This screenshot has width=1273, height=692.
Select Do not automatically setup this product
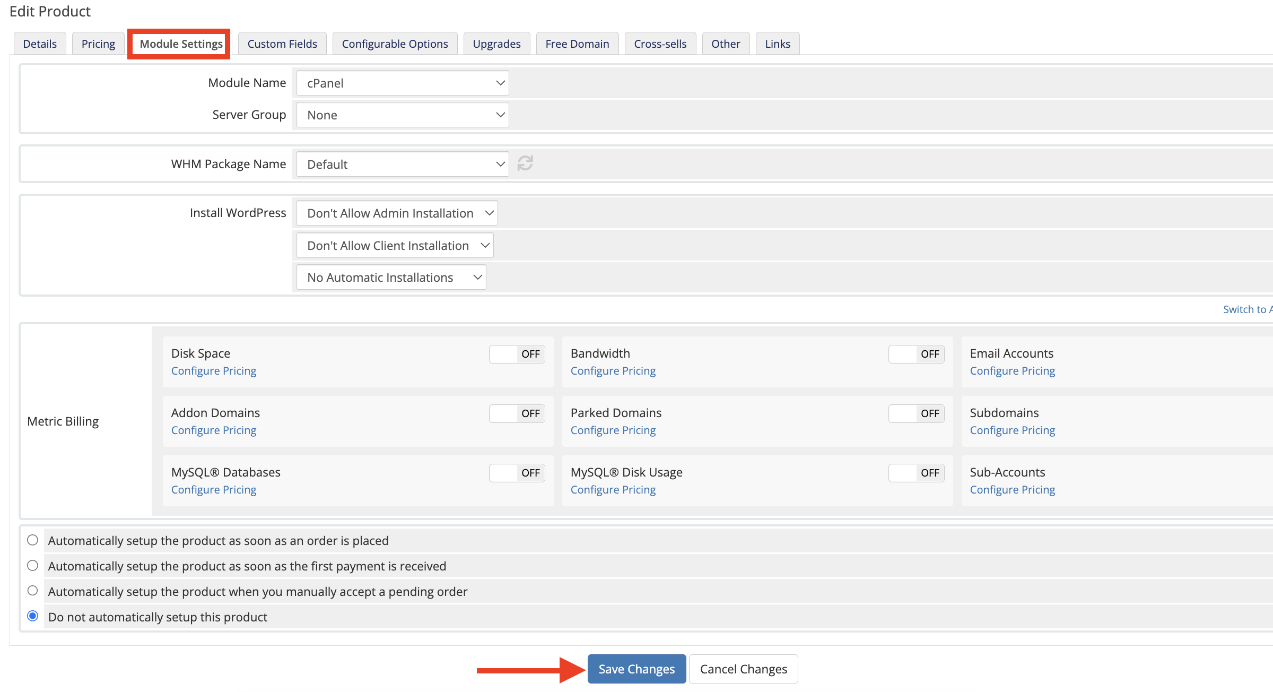pyautogui.click(x=33, y=616)
